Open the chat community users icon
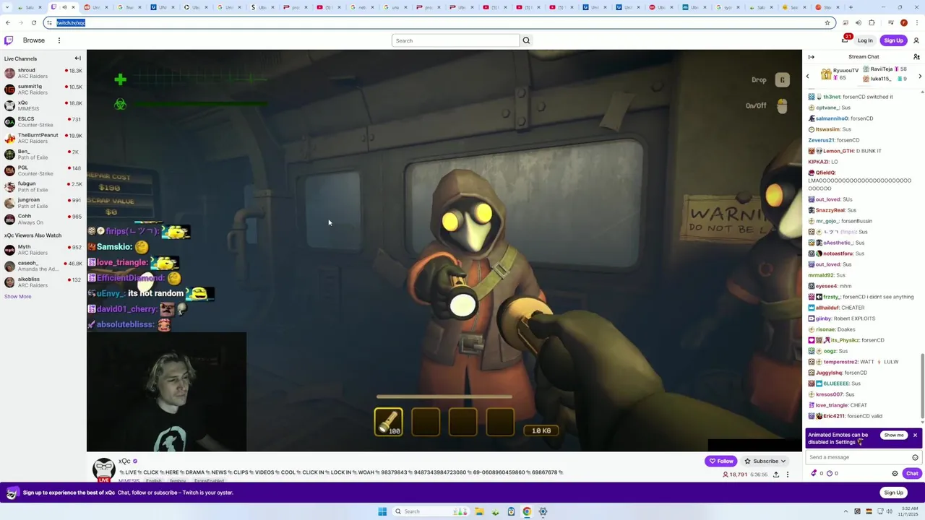 tap(916, 57)
